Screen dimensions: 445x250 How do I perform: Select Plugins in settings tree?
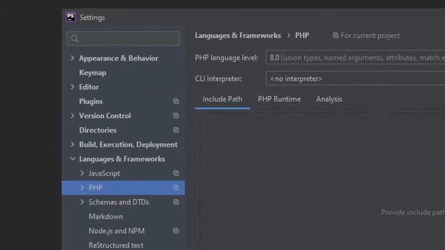(91, 101)
